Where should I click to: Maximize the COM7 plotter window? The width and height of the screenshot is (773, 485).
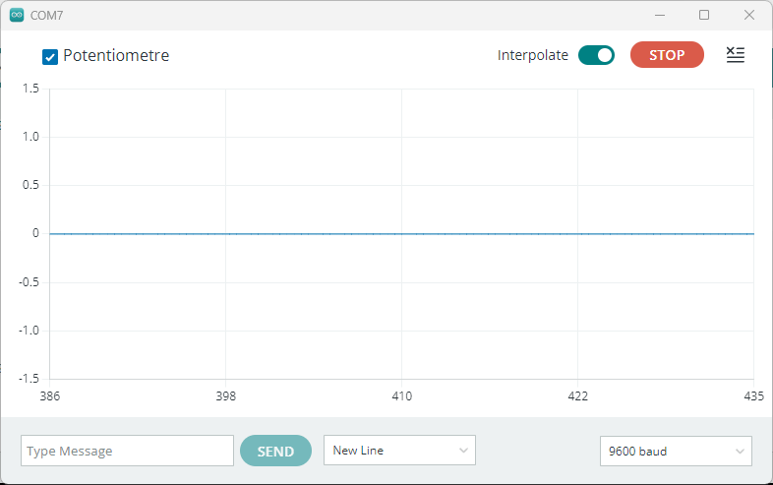(x=704, y=15)
